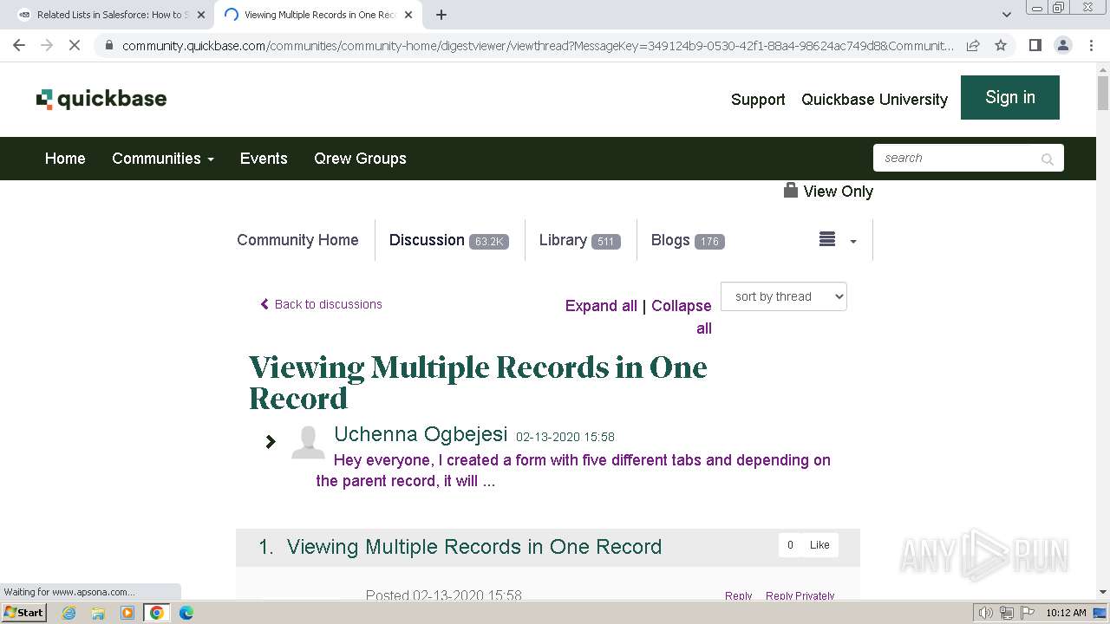The image size is (1110, 624).
Task: Click the 10:12 AM taskbar clock
Action: pyautogui.click(x=1066, y=613)
